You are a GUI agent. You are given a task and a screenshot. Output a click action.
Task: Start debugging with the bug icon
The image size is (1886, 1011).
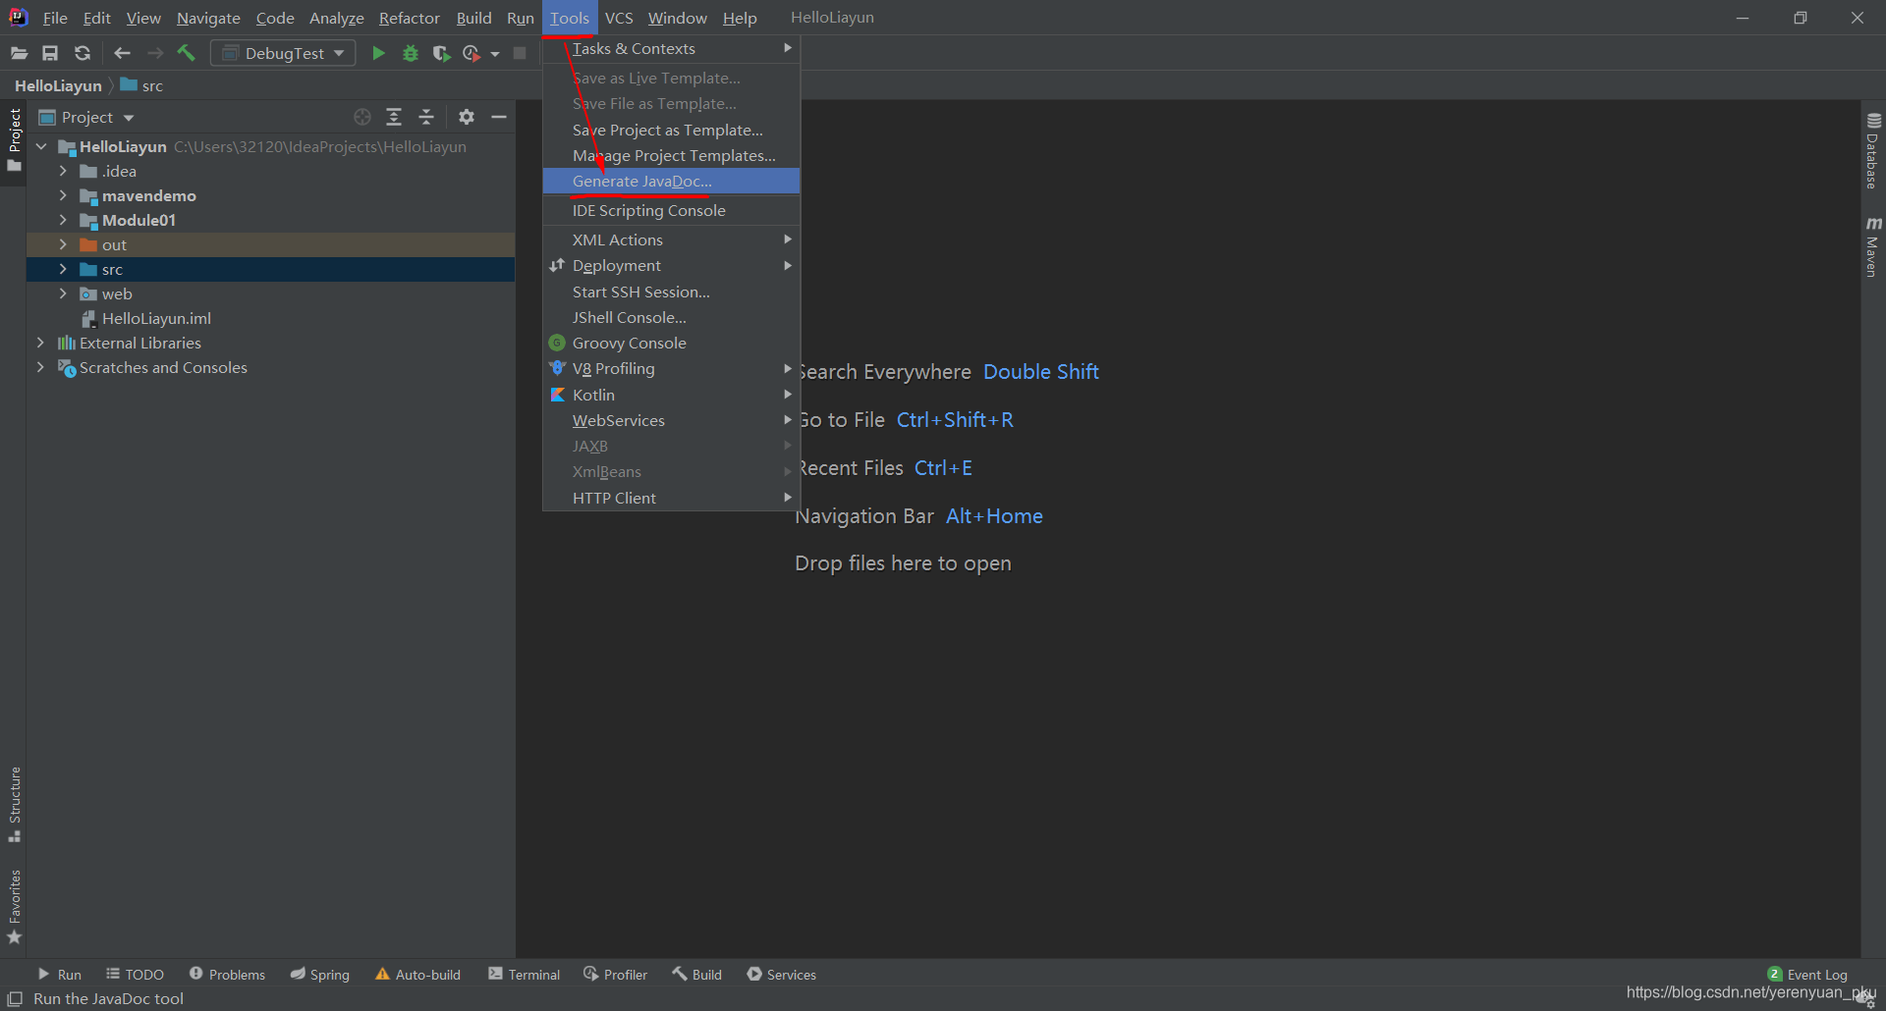click(411, 53)
